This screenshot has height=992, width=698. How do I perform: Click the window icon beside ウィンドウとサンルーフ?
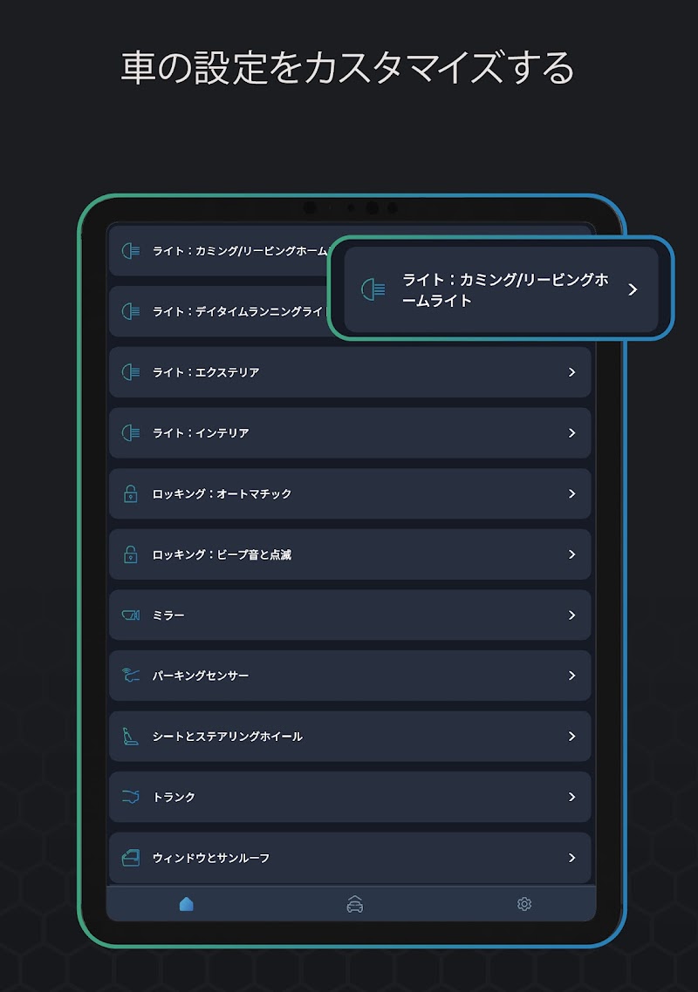tap(130, 858)
